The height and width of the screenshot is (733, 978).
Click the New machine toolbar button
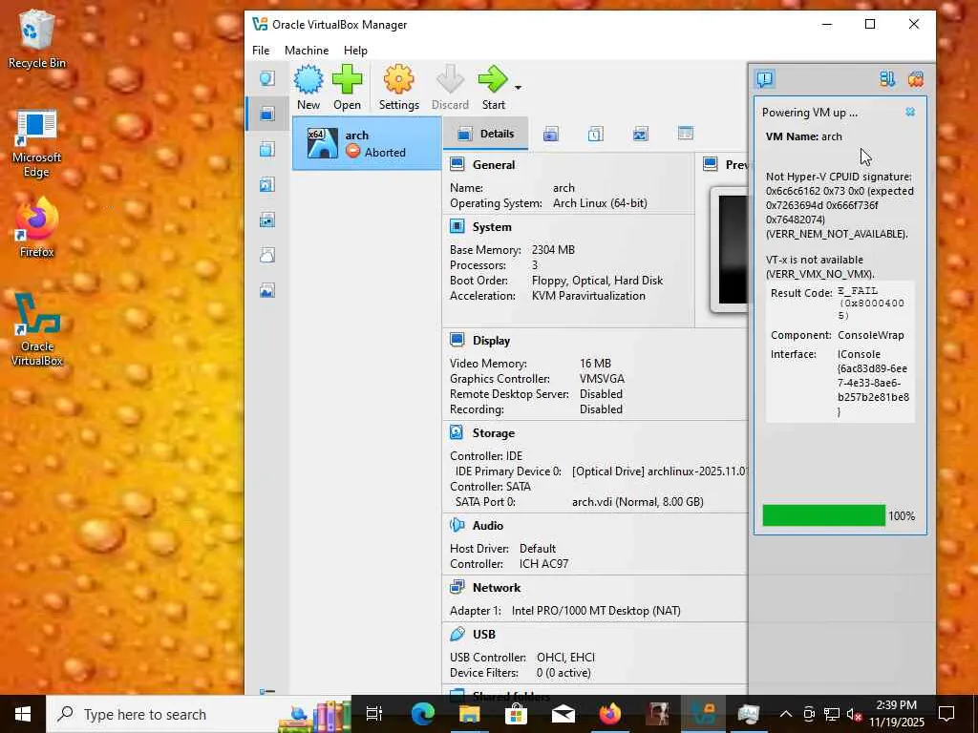pos(308,88)
